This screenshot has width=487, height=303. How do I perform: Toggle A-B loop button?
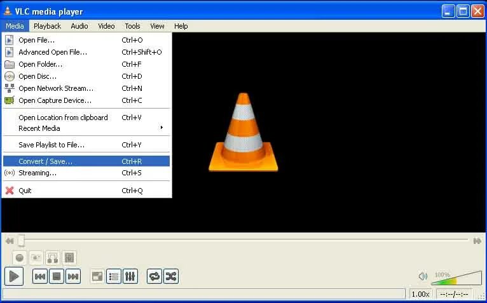coord(53,258)
